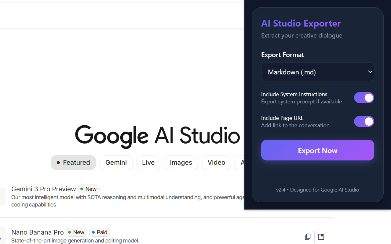Click the New badge beside Gemini 3 Pro Preview

89,189
